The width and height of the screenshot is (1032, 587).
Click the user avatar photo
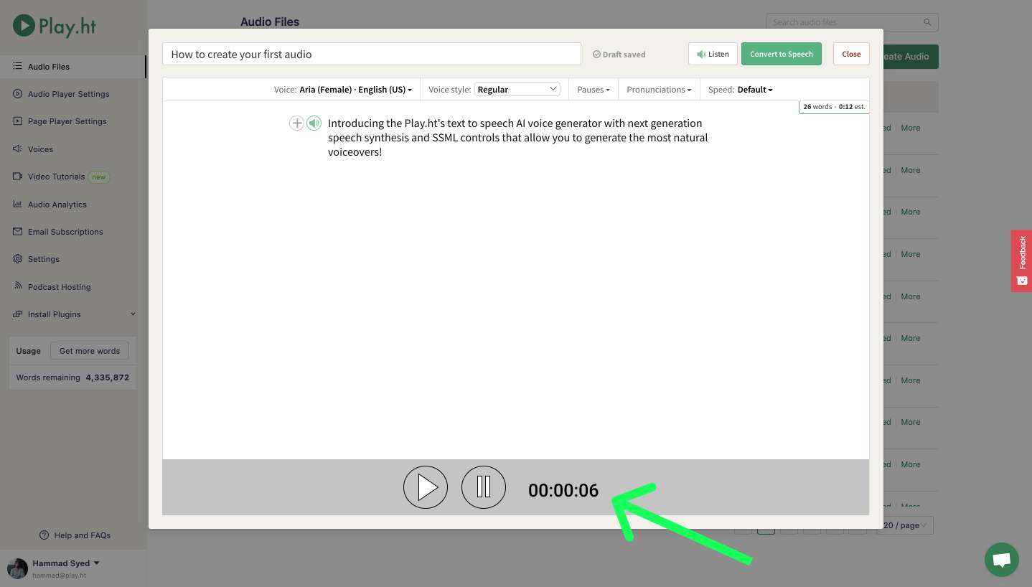pyautogui.click(x=17, y=568)
